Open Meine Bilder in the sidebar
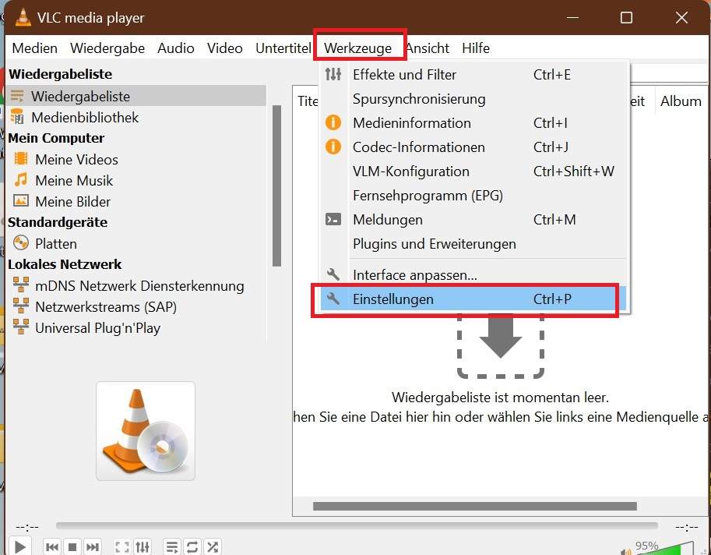 (73, 201)
